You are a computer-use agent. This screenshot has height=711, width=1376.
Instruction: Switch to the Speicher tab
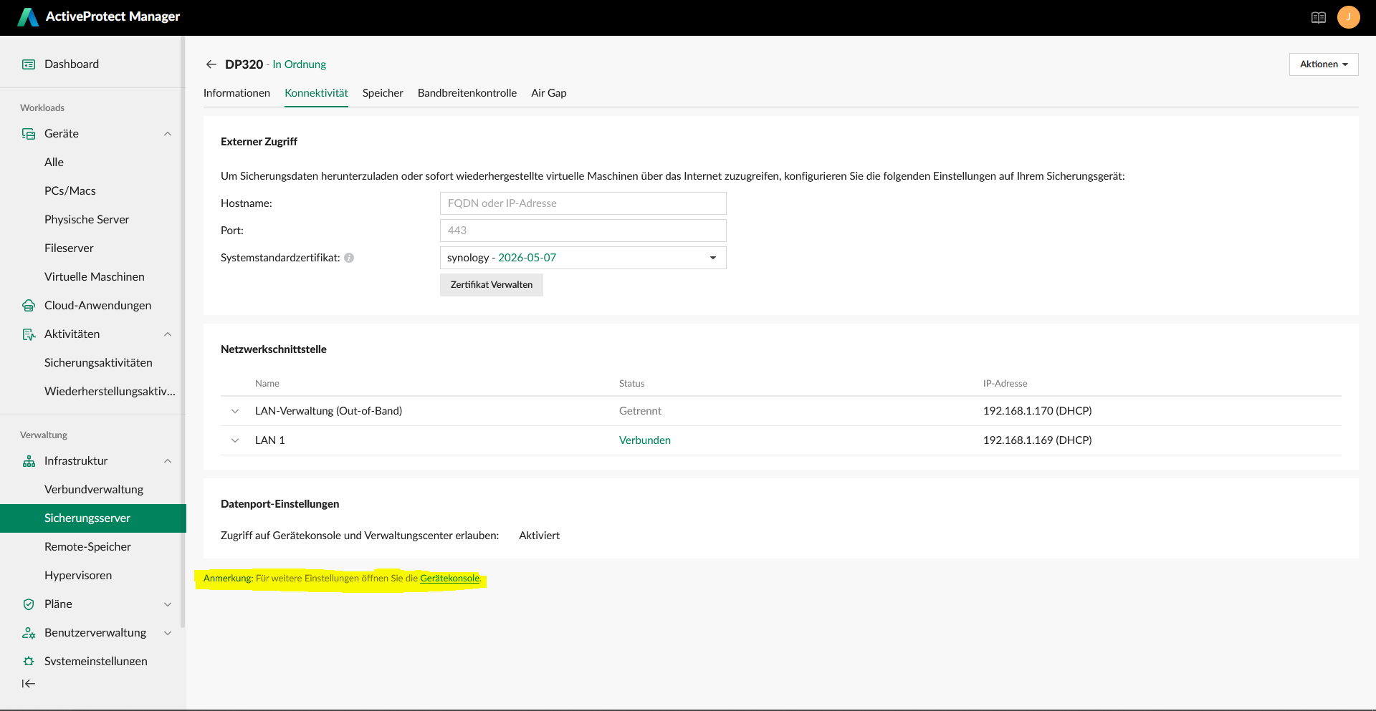pyautogui.click(x=383, y=93)
